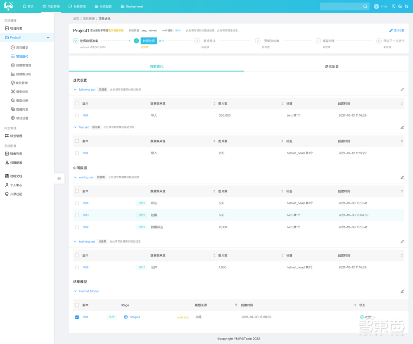Click edit pencil icon for Minning set

click(x=402, y=90)
